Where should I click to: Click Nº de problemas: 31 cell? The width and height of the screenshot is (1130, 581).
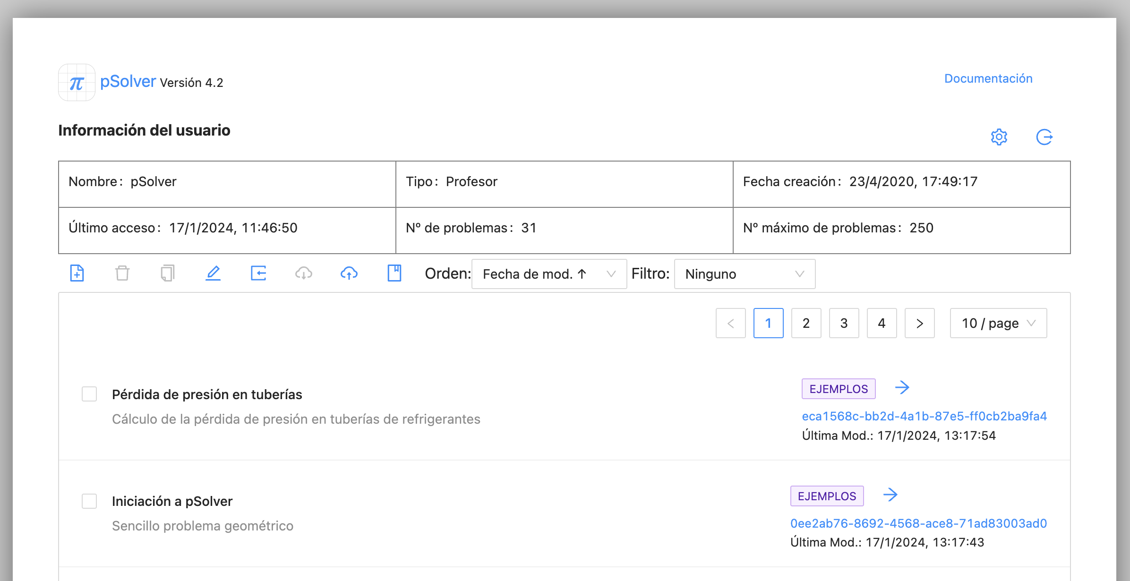[564, 230]
